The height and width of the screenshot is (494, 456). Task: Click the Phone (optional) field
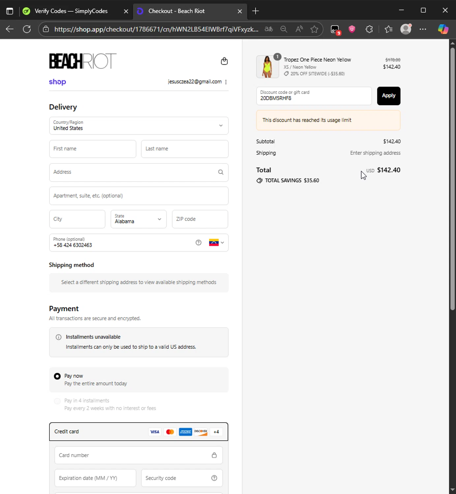(139, 243)
